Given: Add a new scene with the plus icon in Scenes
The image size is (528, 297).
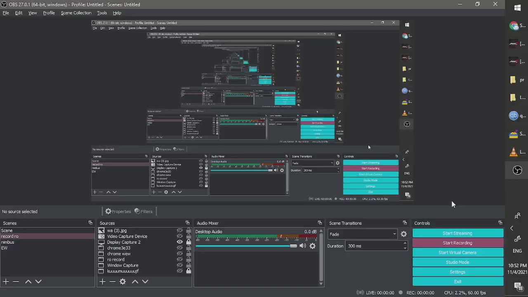Looking at the screenshot, I should (x=6, y=281).
